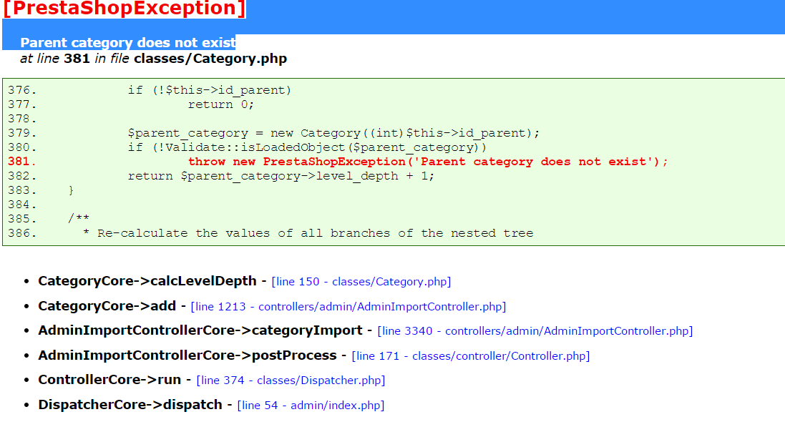Viewport: 785px width, 432px height.
Task: Click CategoryCore->add stack entry
Action: pos(107,306)
